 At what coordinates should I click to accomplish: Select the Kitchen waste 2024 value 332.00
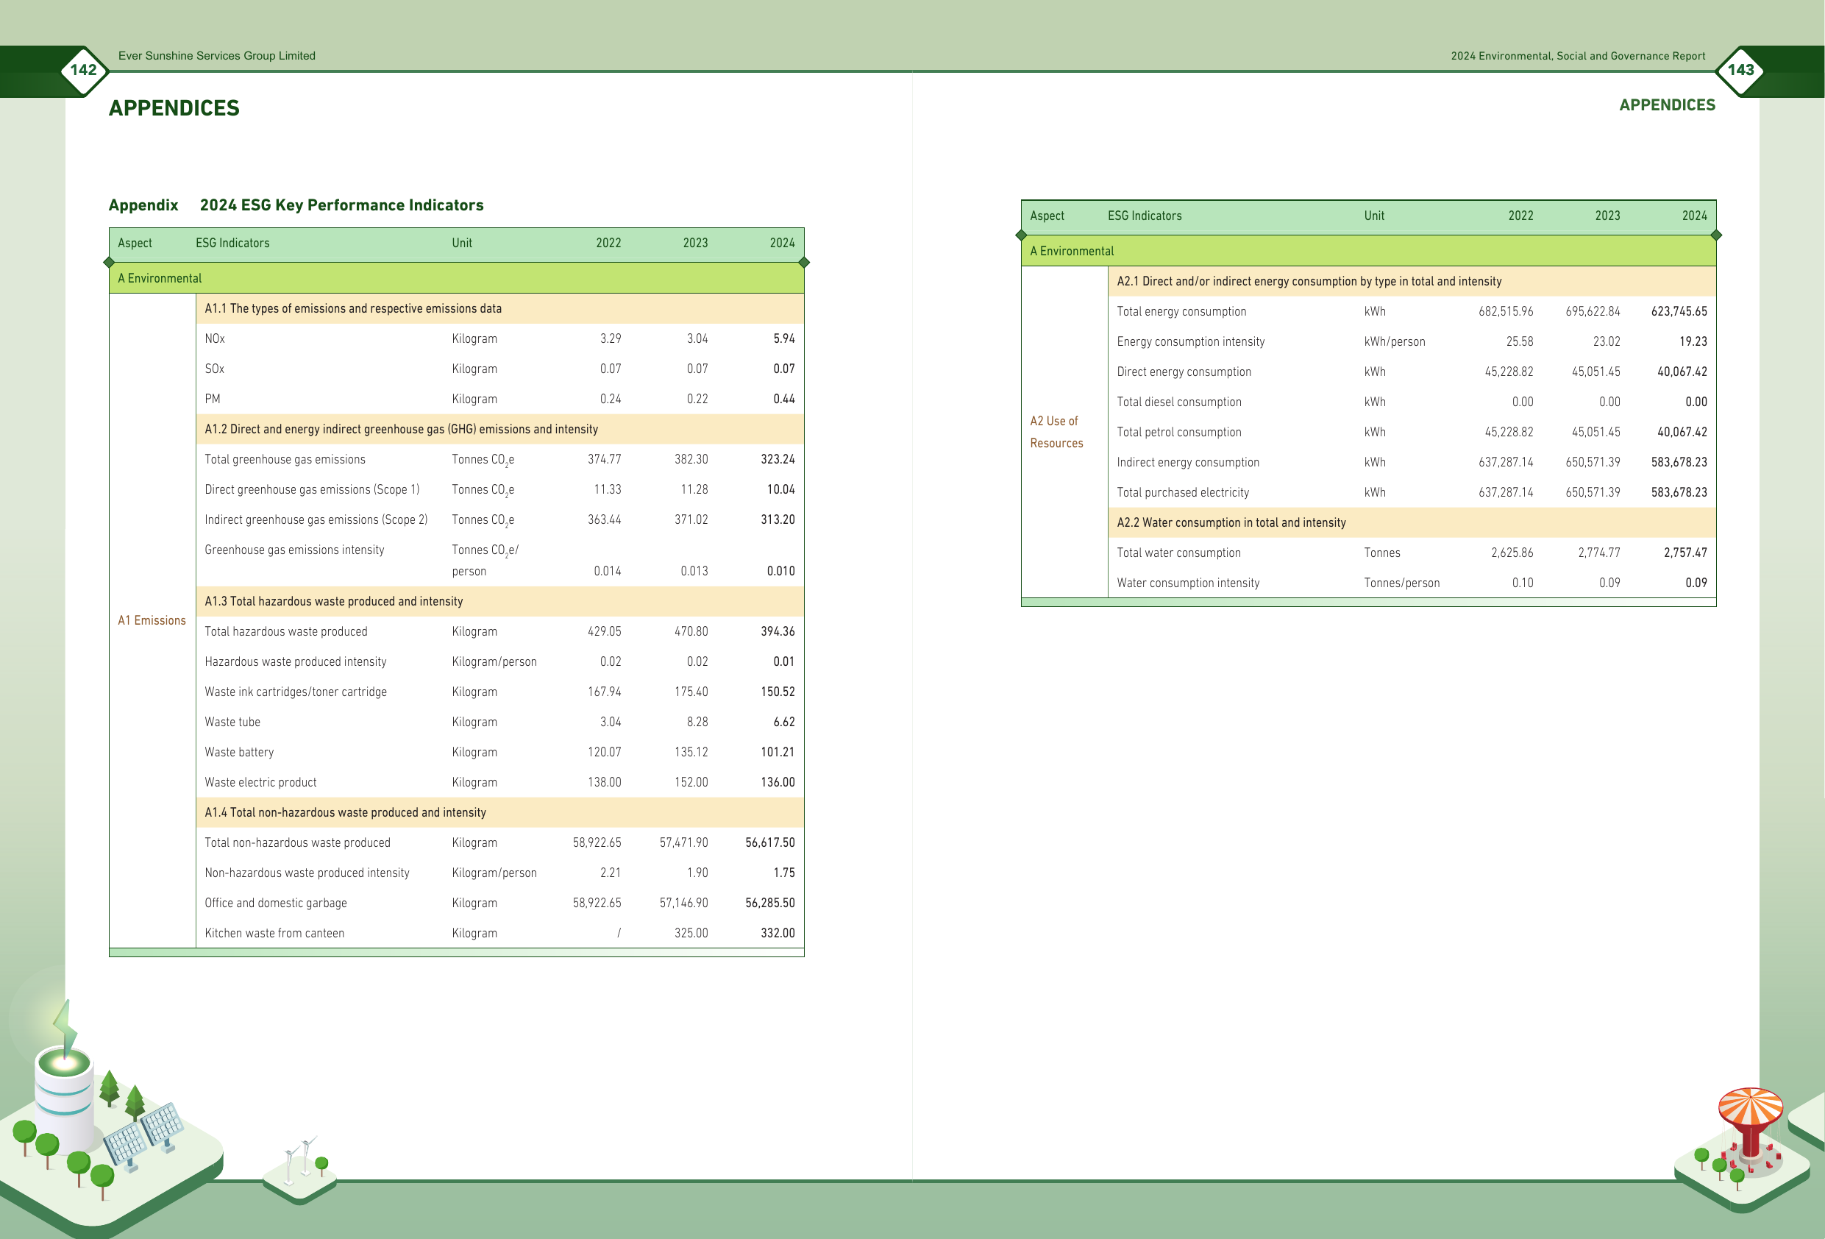coord(778,934)
